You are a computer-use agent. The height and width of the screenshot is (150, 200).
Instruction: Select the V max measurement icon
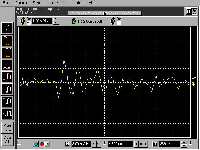coord(7,102)
